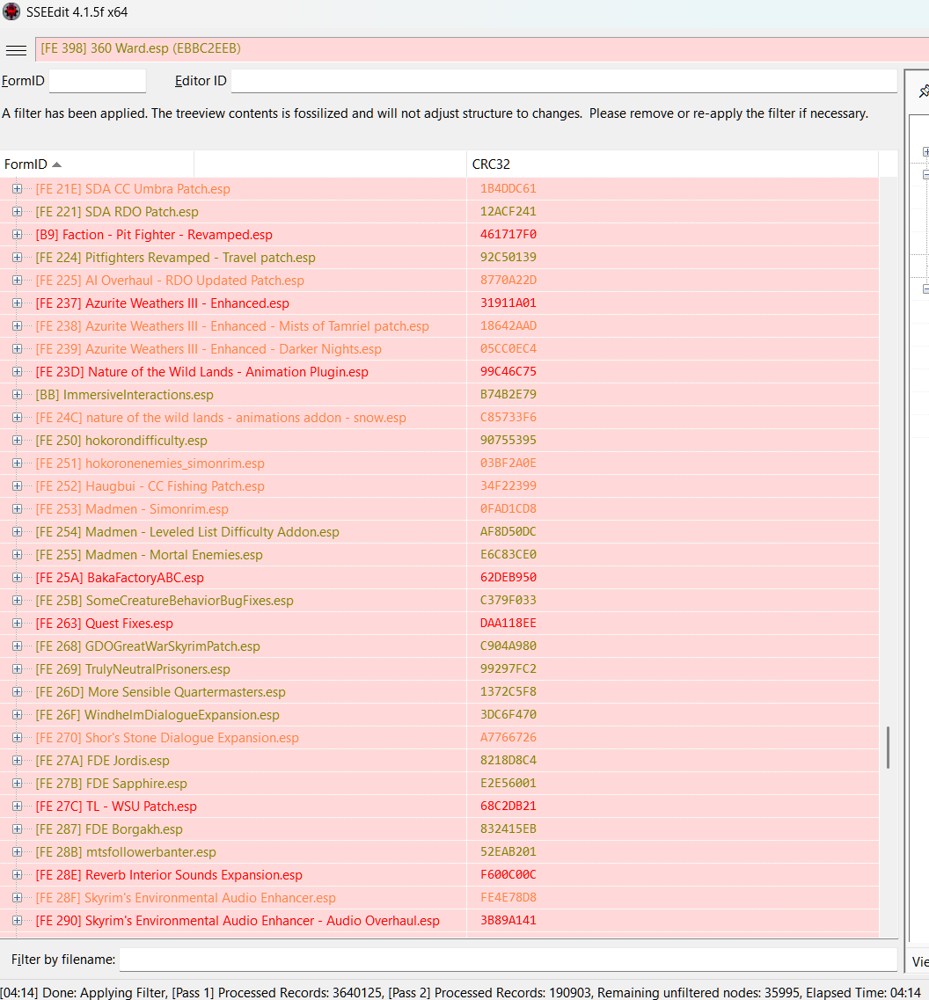This screenshot has height=1000, width=929.
Task: Expand Nature of the Wild Lands Animation Plugin
Action: 18,372
